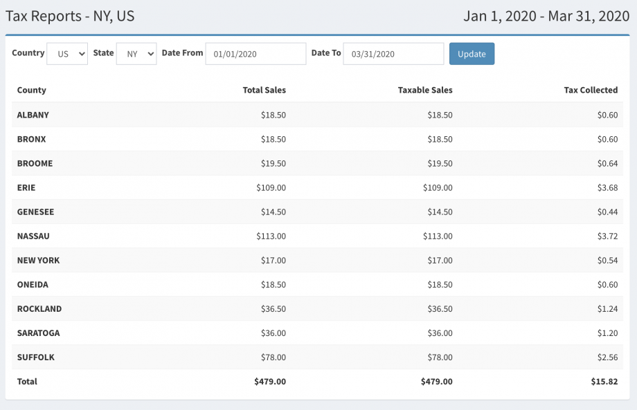This screenshot has height=410, width=637.
Task: Click the ERIE county name
Action: click(26, 188)
